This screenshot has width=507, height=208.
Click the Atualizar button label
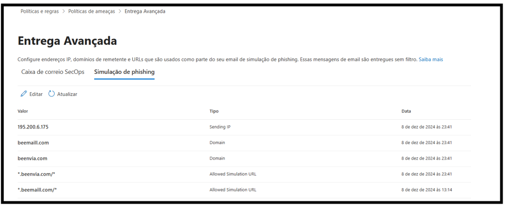[68, 94]
